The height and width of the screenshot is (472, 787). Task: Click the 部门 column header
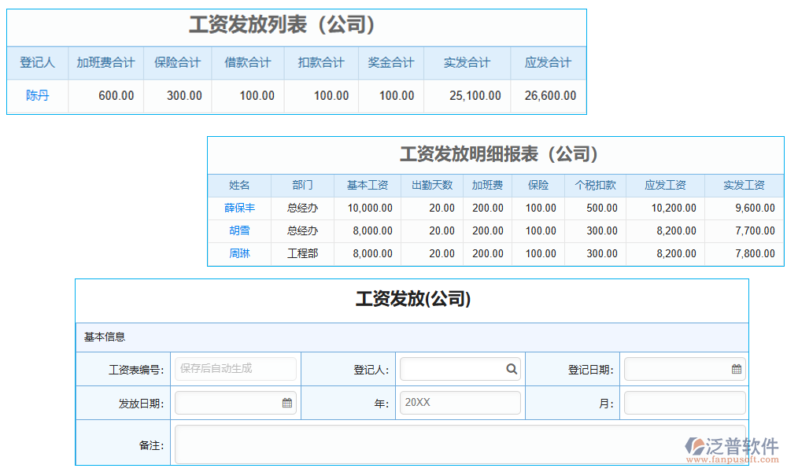(x=302, y=186)
